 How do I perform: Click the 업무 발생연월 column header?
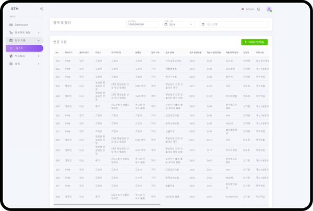coord(196,53)
